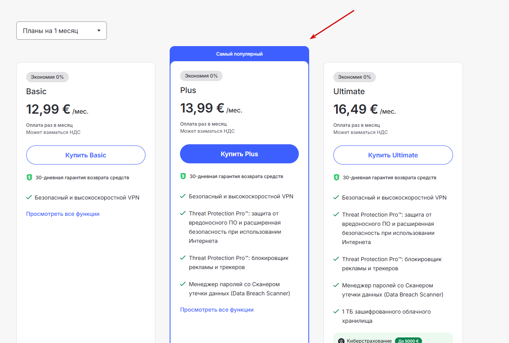This screenshot has width=509, height=343.
Task: Click Plus checkmark for 'защита от вредоносного ПО'
Action: coord(183,213)
